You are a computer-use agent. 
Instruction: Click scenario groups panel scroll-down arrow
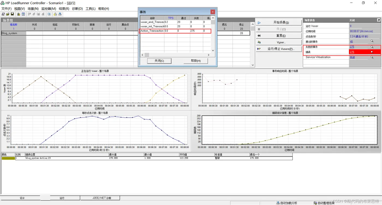tap(253, 65)
